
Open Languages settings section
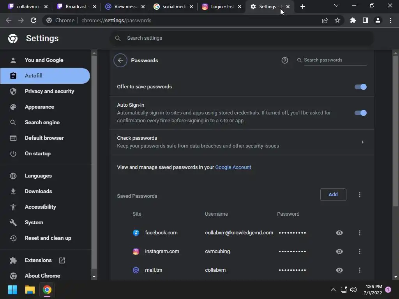point(45,176)
